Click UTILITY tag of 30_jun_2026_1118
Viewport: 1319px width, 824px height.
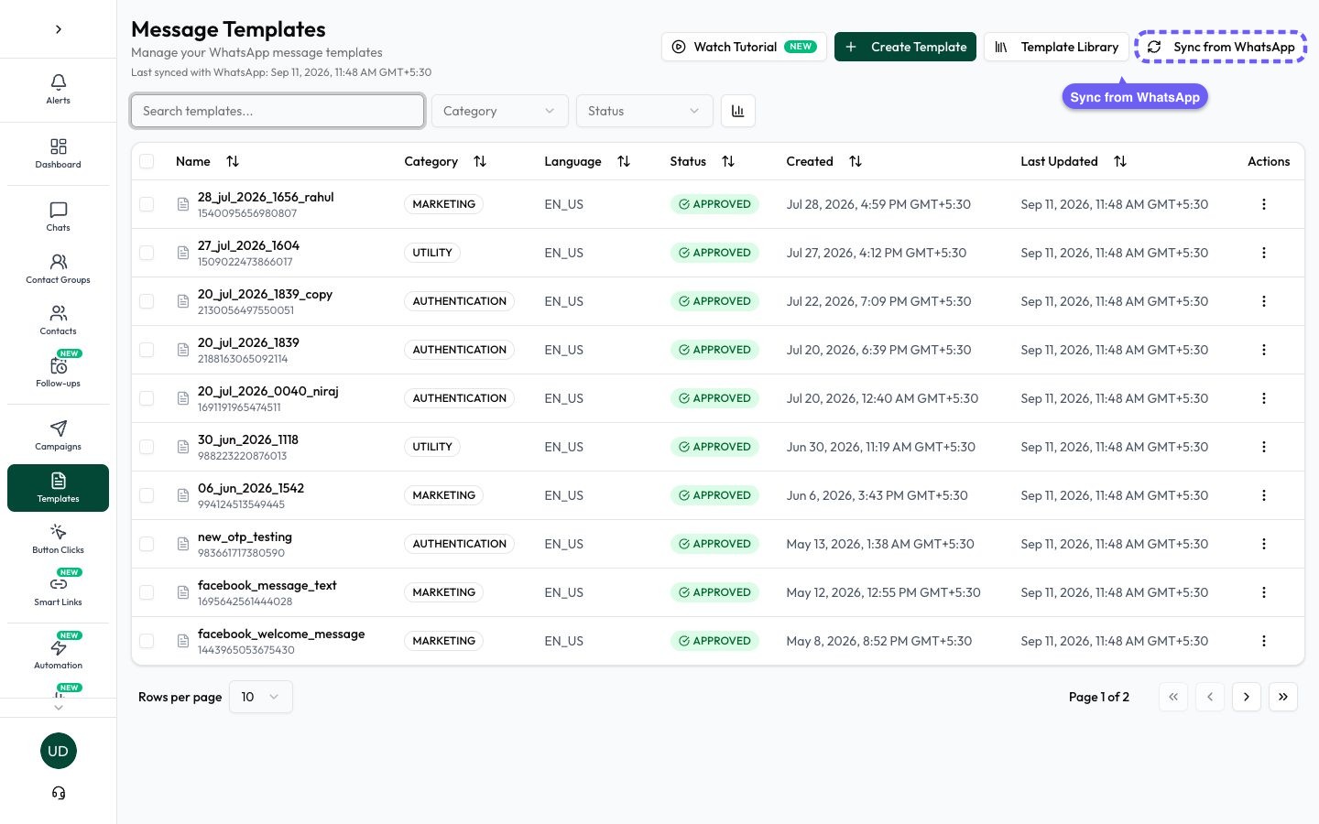click(x=432, y=447)
